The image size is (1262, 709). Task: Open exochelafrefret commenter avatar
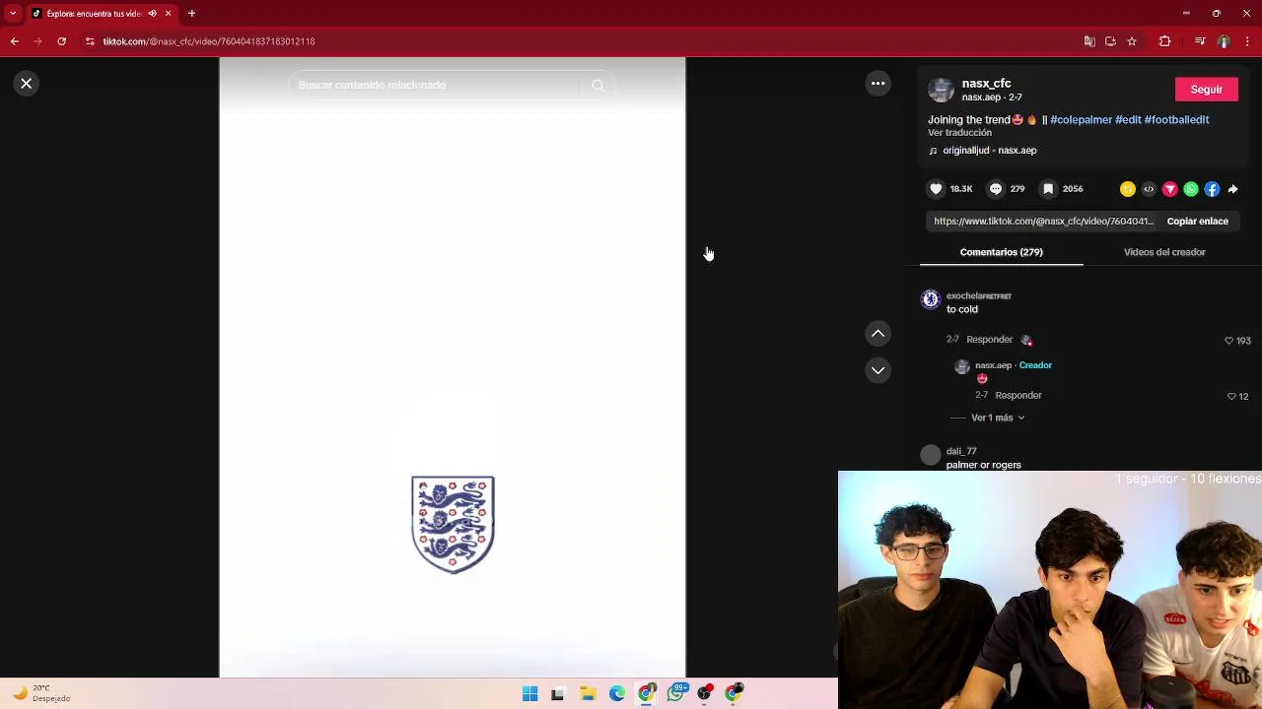pyautogui.click(x=931, y=300)
